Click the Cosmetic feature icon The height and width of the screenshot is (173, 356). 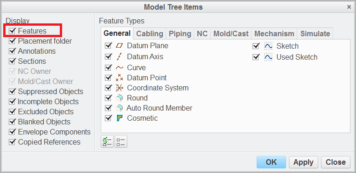coord(119,118)
